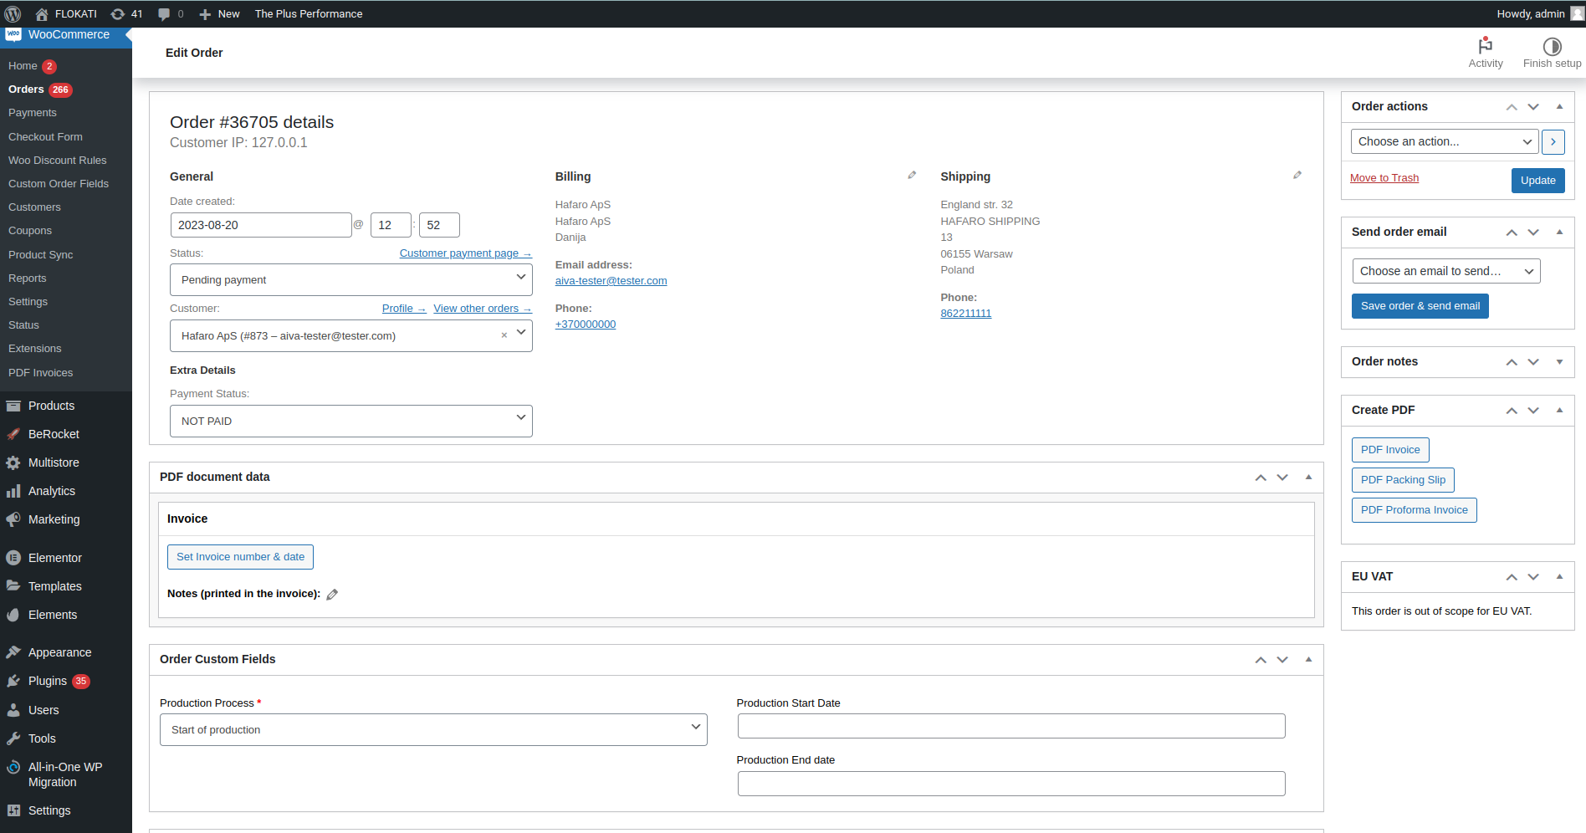Click the WordPress logo icon
This screenshot has height=833, width=1586.
pyautogui.click(x=13, y=13)
